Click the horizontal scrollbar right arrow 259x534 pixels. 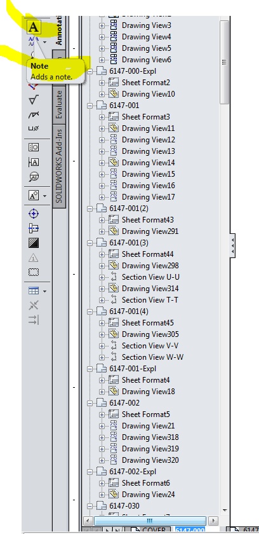213,521
